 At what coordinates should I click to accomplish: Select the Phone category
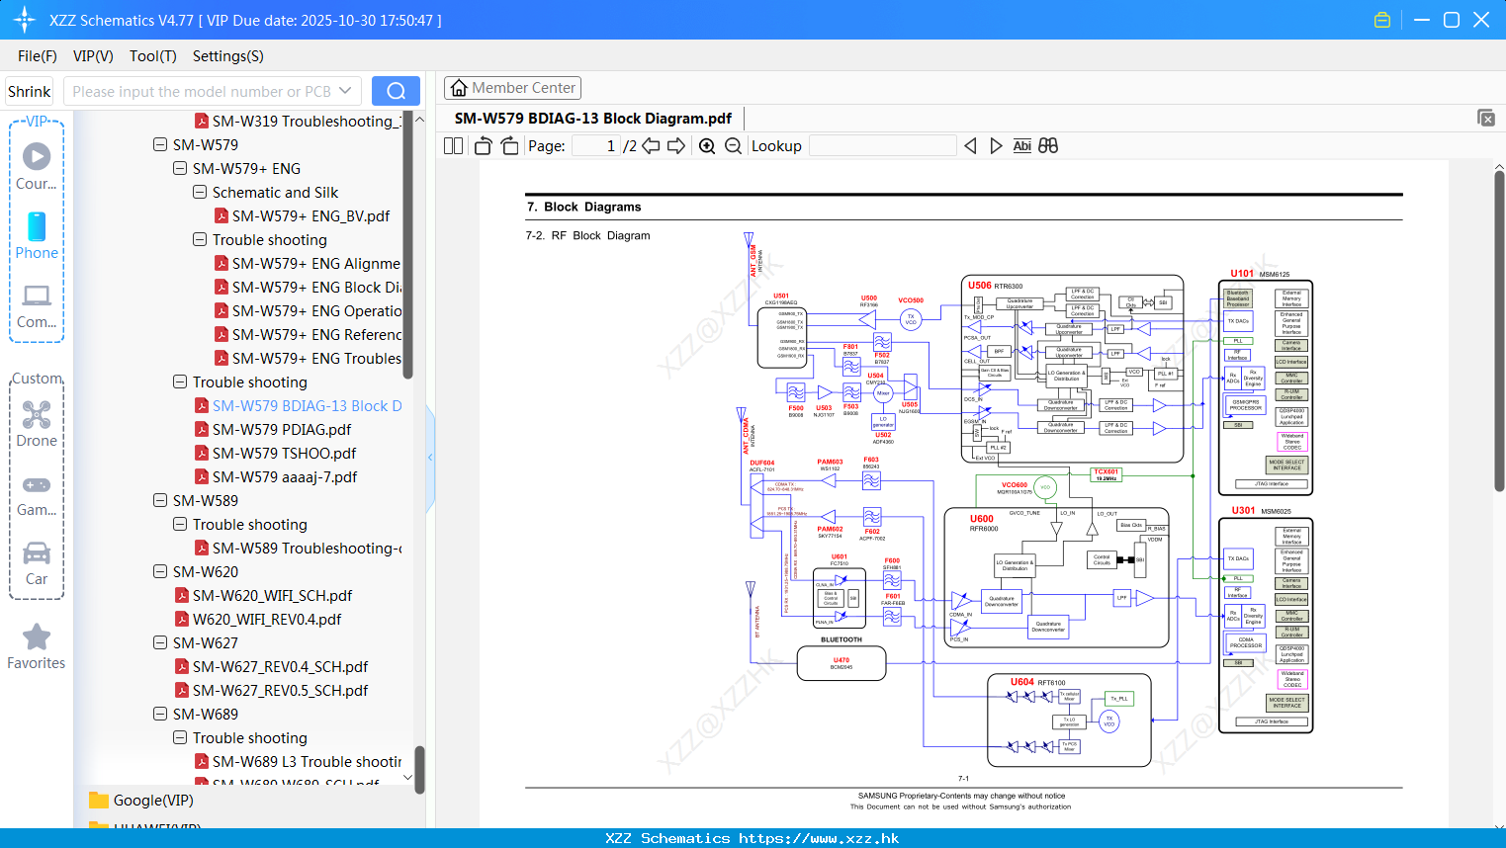pos(37,235)
